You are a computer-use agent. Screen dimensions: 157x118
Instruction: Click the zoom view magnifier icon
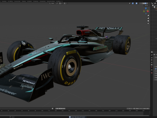148,16
